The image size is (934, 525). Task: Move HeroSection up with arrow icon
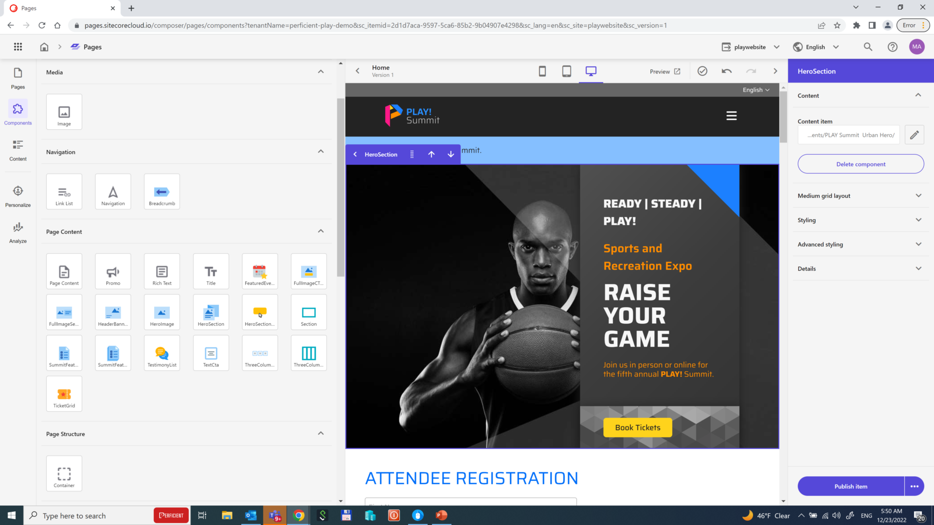click(x=431, y=154)
